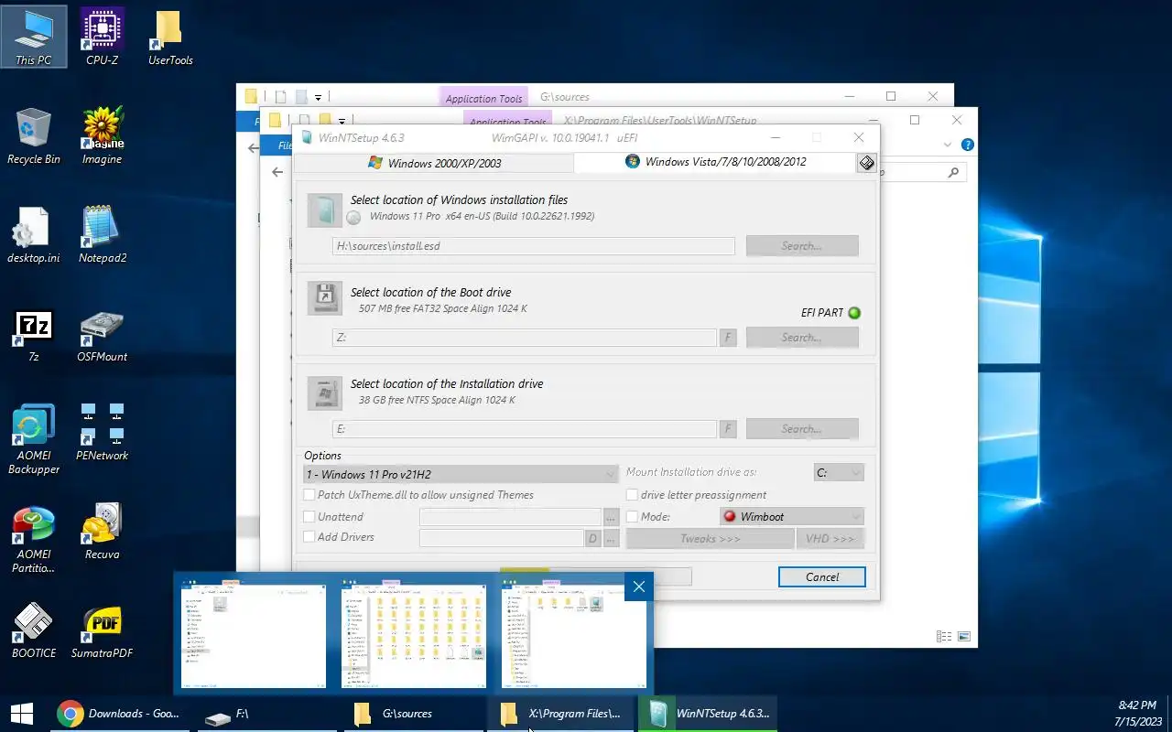Open quick access toolbar dropdown in G:\sources window

coord(318,97)
